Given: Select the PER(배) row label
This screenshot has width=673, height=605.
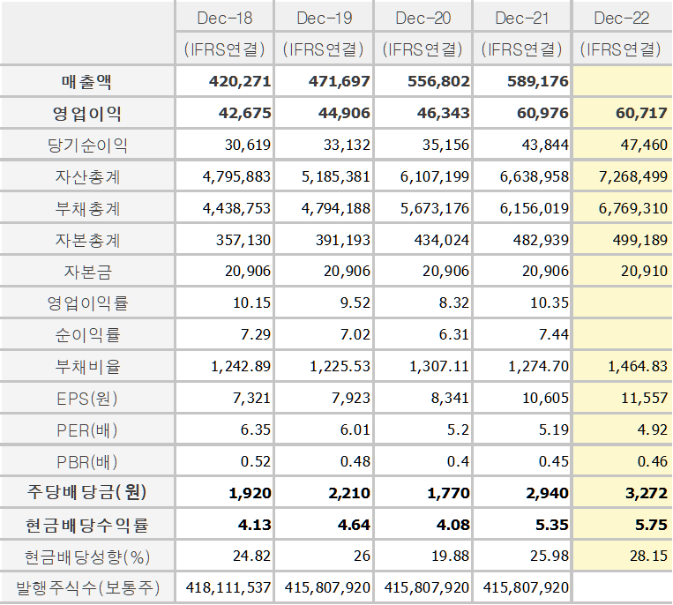Looking at the screenshot, I should coord(87,430).
